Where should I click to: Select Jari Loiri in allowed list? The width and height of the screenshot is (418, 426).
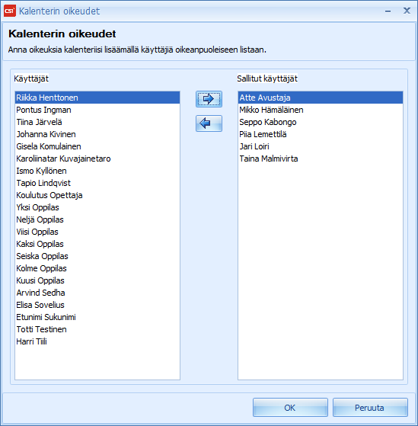321,146
